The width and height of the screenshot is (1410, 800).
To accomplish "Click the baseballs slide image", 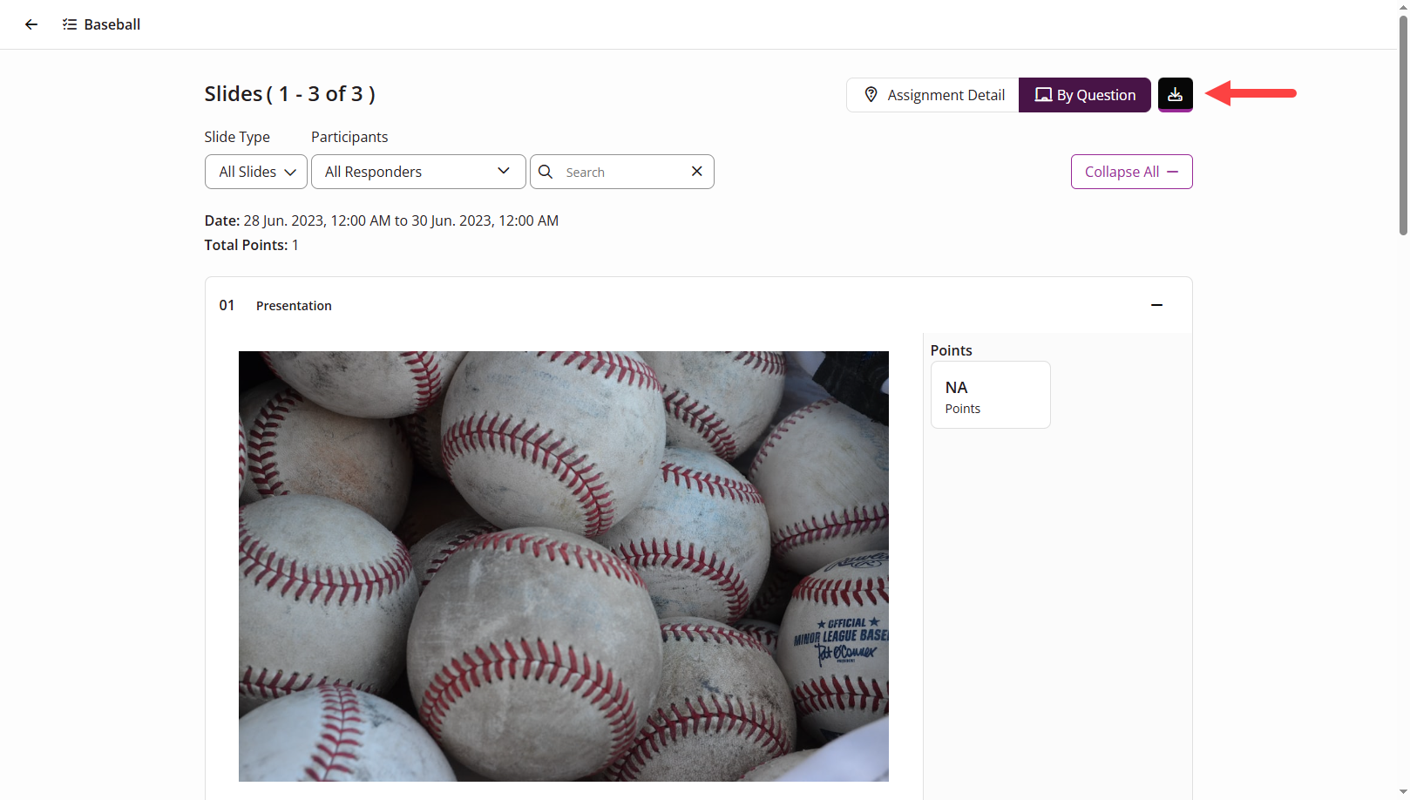I will 564,566.
